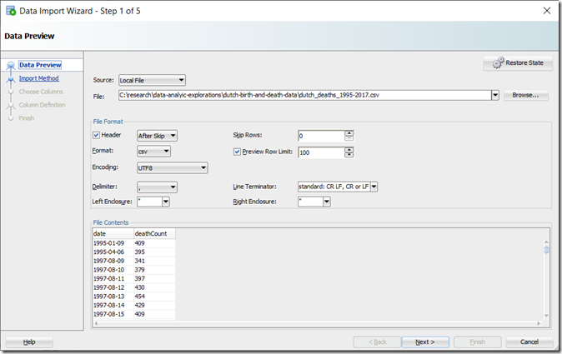Open the Right Enclosure dropdown
This screenshot has width=562, height=354.
tap(327, 202)
